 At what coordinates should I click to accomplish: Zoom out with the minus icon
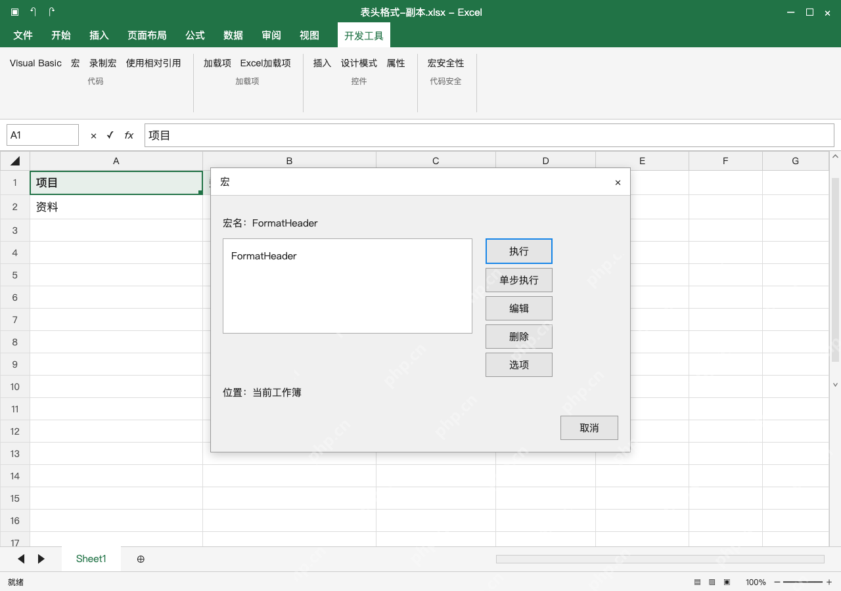pyautogui.click(x=777, y=582)
